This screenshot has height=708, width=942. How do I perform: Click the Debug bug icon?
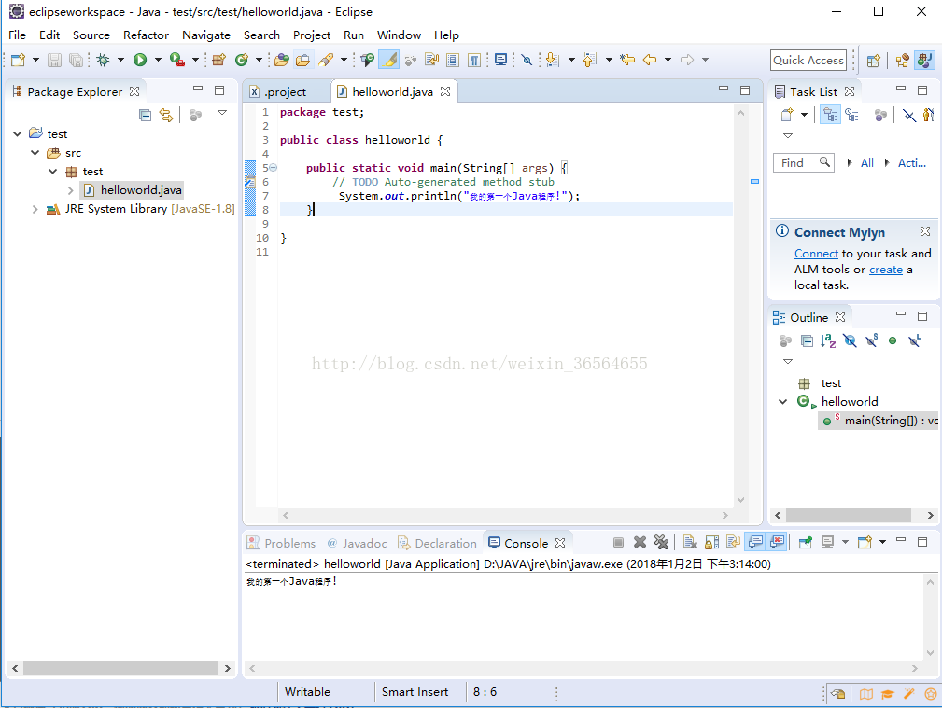tap(104, 60)
